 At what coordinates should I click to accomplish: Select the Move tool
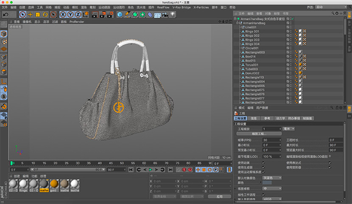[30, 14]
